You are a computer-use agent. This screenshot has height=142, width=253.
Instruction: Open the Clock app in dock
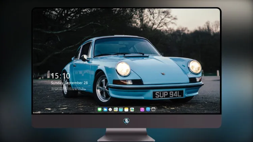[110, 110]
